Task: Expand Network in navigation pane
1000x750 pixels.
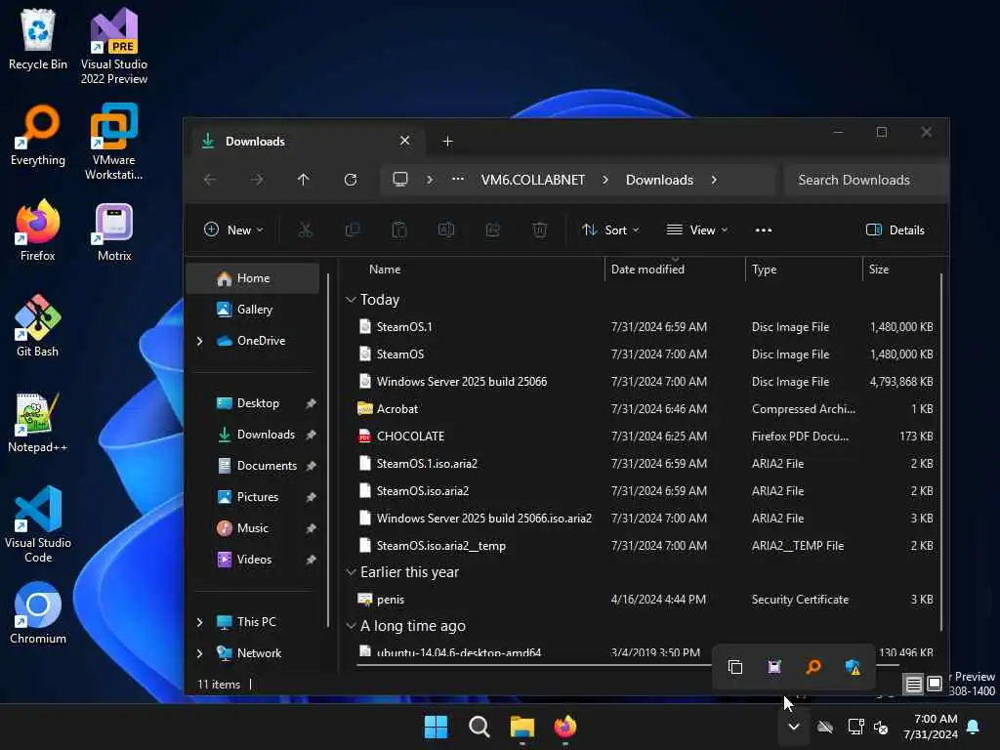Action: [x=199, y=653]
